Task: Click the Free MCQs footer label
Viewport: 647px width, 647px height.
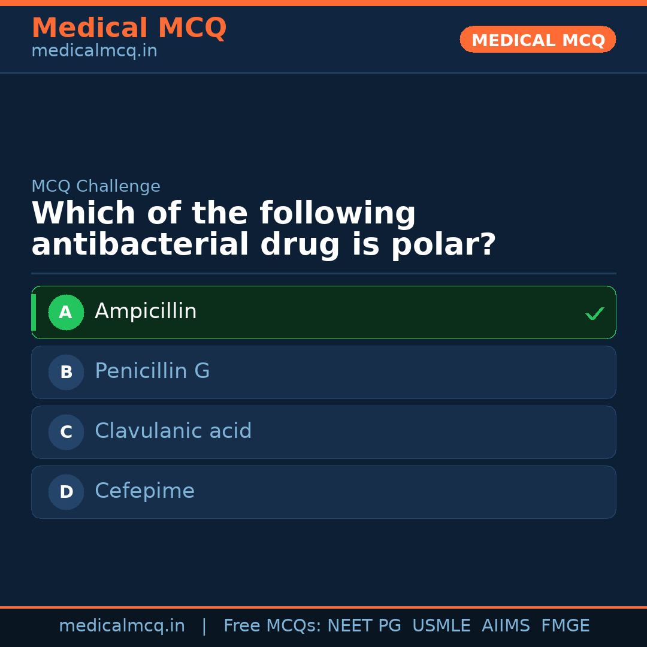Action: click(x=272, y=626)
